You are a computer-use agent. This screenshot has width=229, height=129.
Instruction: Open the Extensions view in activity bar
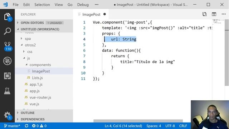pos(7,76)
